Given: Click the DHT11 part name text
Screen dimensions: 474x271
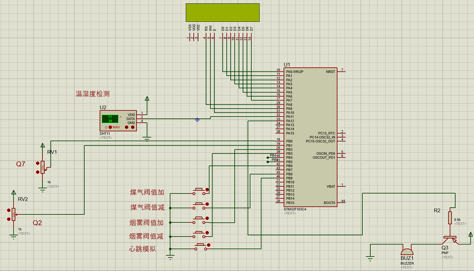Looking at the screenshot, I should [x=105, y=134].
